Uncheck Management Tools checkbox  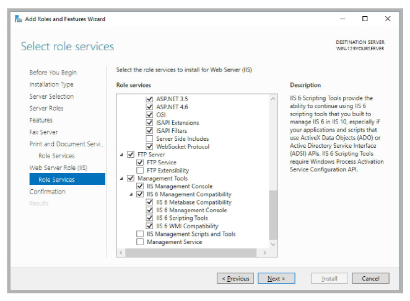click(131, 178)
